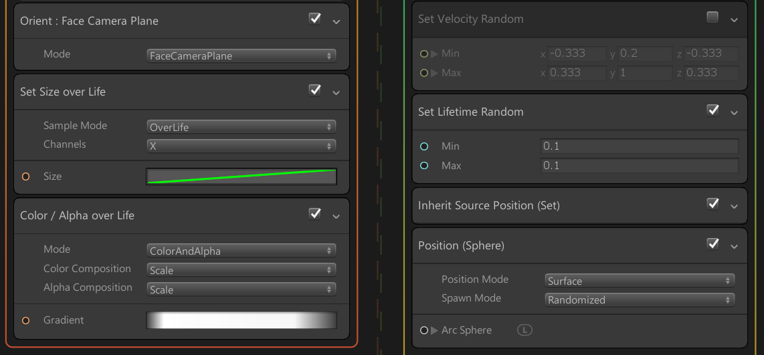Click the Arc Sphere port circle
Image resolution: width=764 pixels, height=355 pixels.
424,331
